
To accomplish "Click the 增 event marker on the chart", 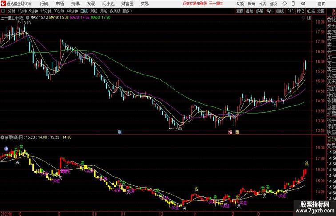I will (230, 132).
